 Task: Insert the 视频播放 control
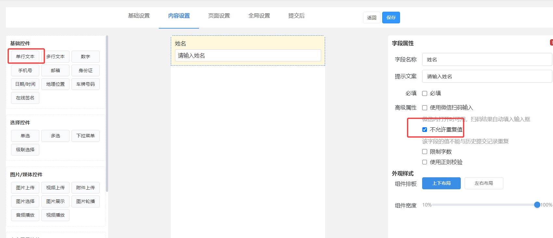[55, 215]
